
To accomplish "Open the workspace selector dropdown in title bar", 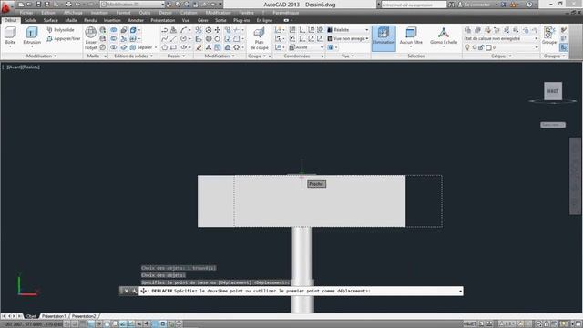I will 132,5.
